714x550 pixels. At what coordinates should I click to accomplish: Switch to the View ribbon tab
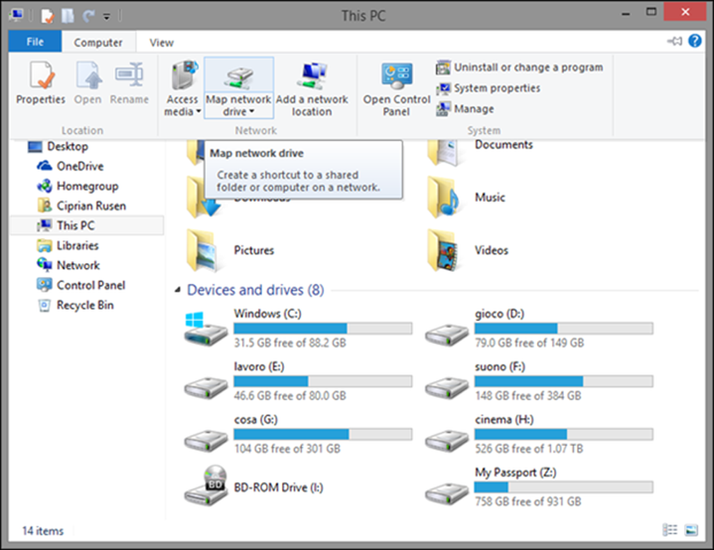(161, 42)
